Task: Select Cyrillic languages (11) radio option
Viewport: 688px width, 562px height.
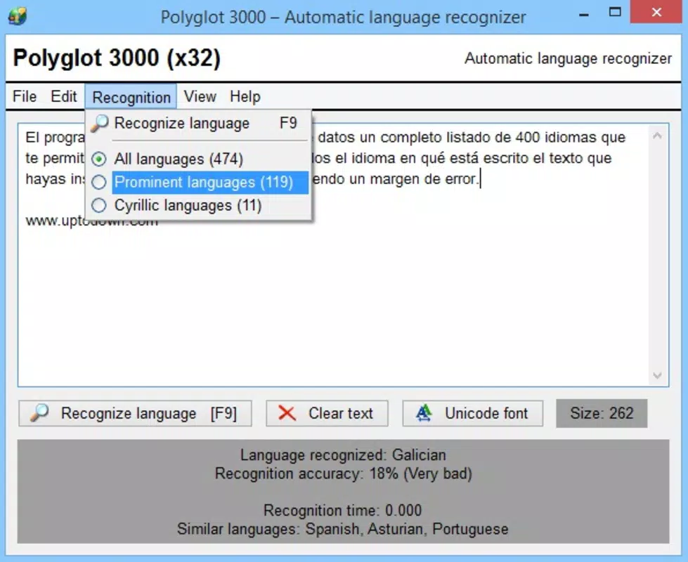Action: 99,205
